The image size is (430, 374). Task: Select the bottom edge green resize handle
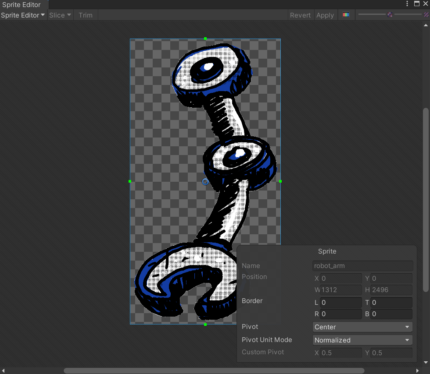(x=205, y=324)
